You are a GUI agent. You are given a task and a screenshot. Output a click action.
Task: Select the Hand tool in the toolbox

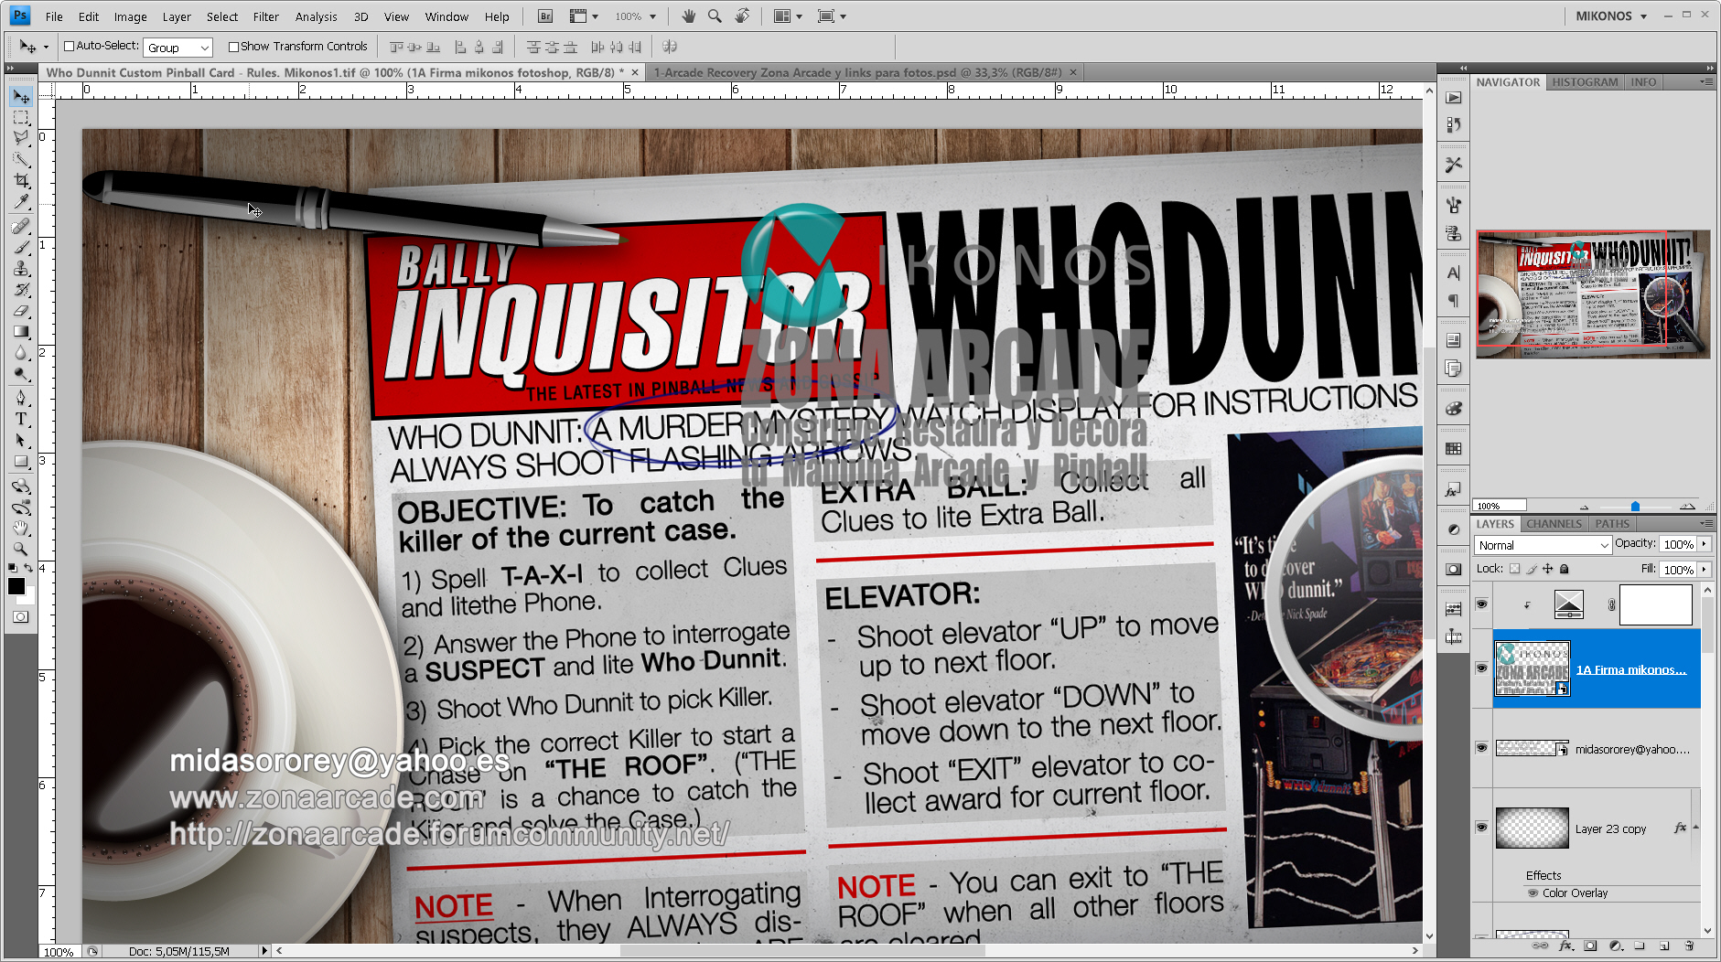pyautogui.click(x=20, y=529)
